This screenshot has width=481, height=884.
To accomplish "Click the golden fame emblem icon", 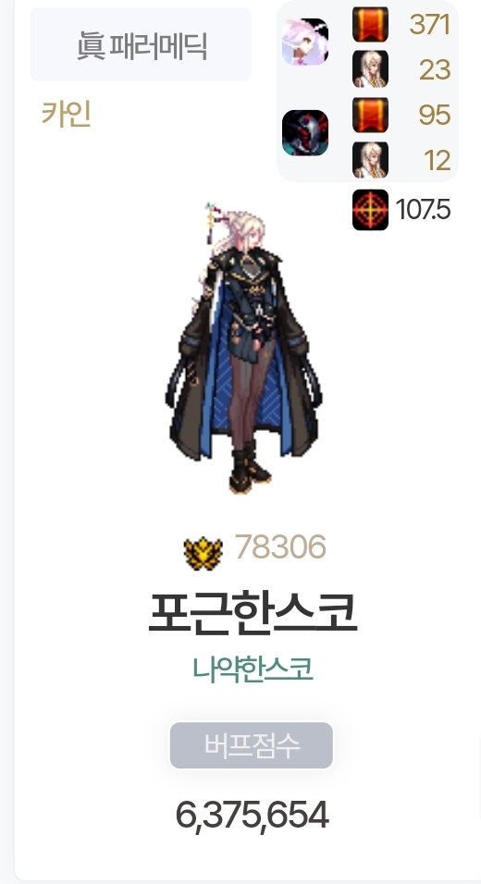I will 203,554.
